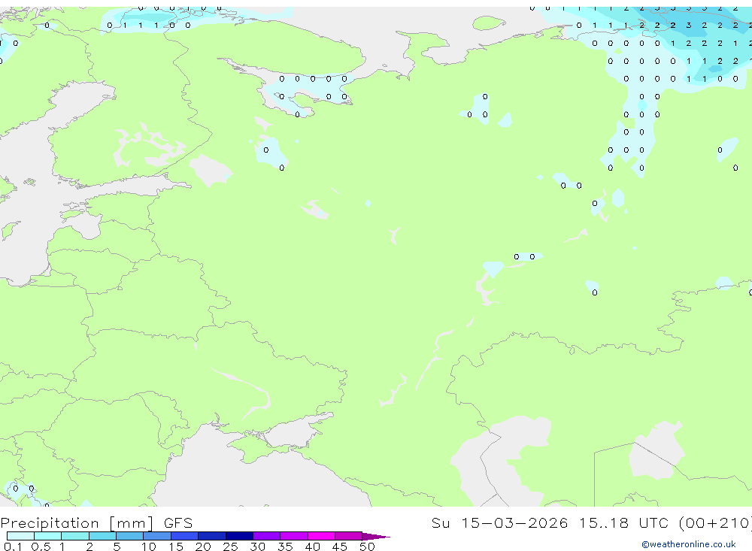Screen dimensions: 752x551
Task: Click the 0.1–0.5 mm legend swatch
Action: tap(20, 536)
